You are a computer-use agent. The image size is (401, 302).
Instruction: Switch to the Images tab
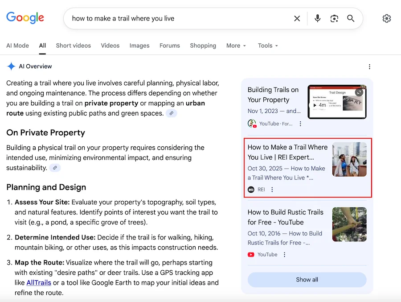click(x=139, y=46)
